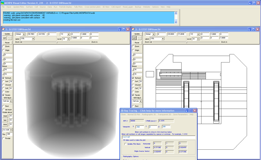Click the MCNPX VE application icon in title bar
The image size is (261, 160).
(2, 3)
